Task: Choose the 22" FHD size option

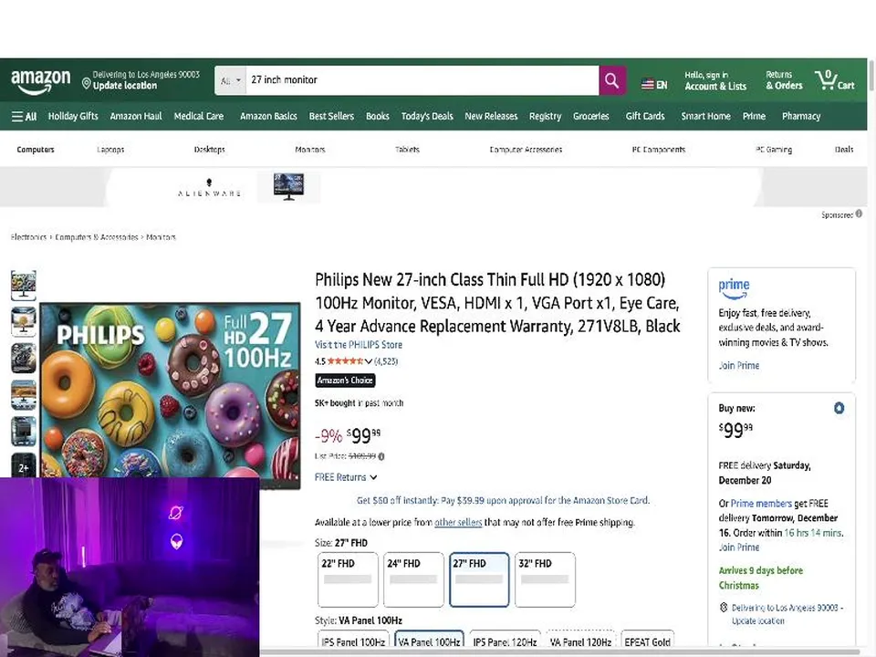Action: pyautogui.click(x=348, y=579)
